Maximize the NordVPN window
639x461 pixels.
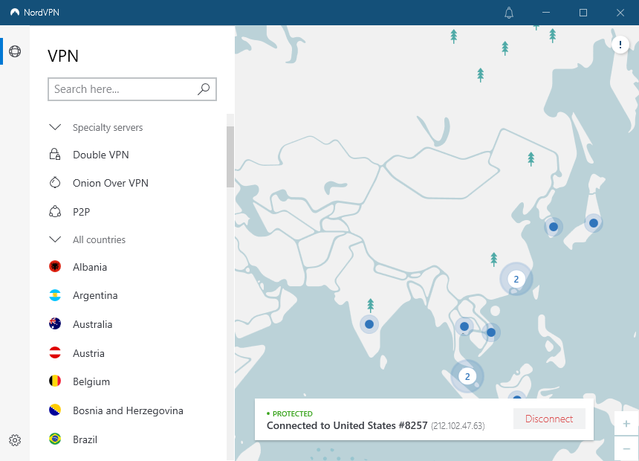click(x=583, y=13)
